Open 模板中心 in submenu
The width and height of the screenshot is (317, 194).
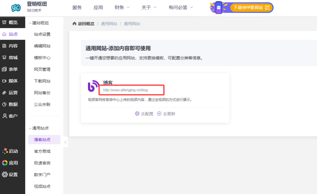42,58
